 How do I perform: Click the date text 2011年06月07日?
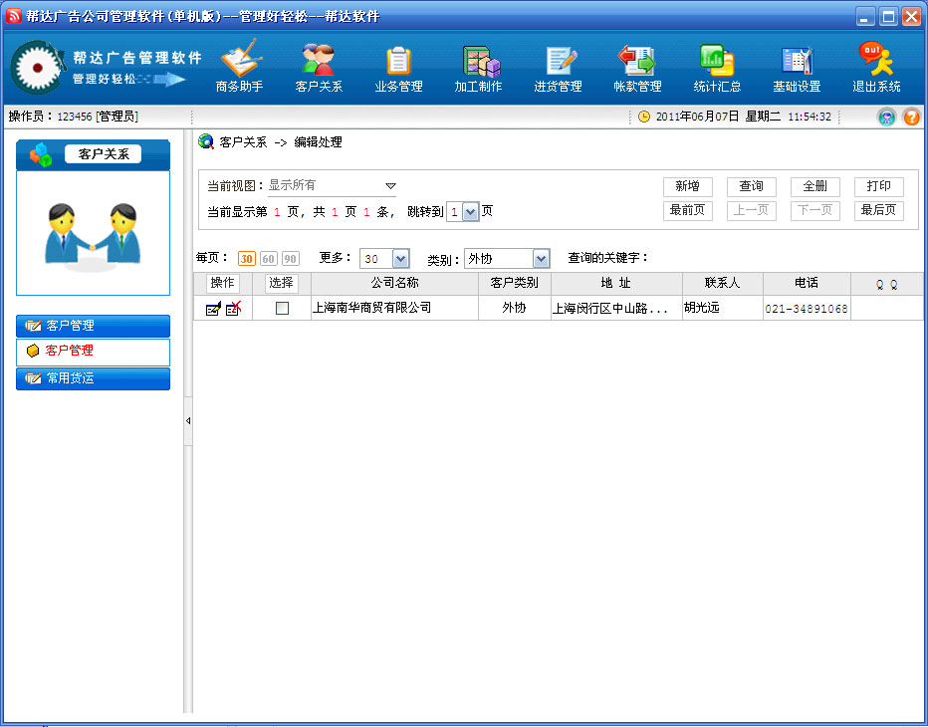pyautogui.click(x=698, y=117)
